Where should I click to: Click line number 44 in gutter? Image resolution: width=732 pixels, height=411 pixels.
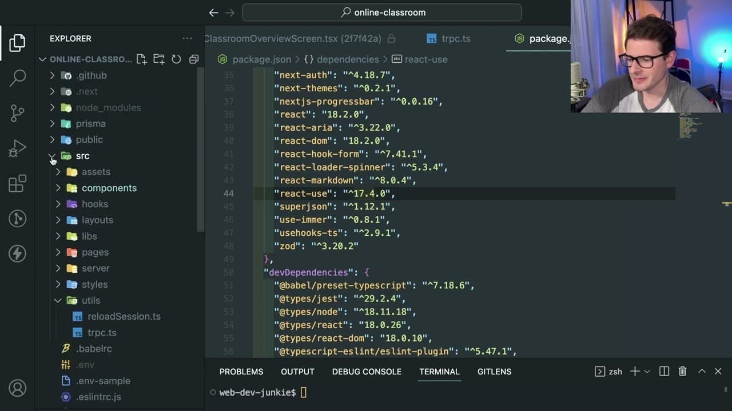[x=229, y=194]
